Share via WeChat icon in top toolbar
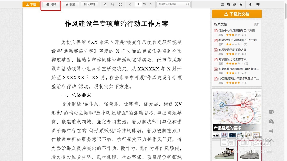This screenshot has width=287, height=161. click(x=228, y=4)
